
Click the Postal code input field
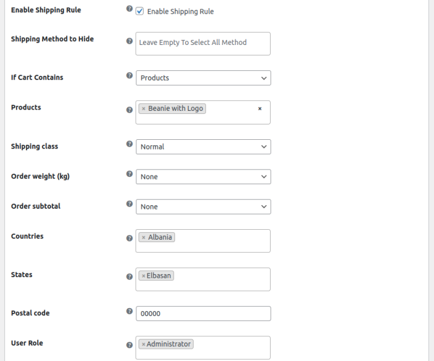point(203,314)
